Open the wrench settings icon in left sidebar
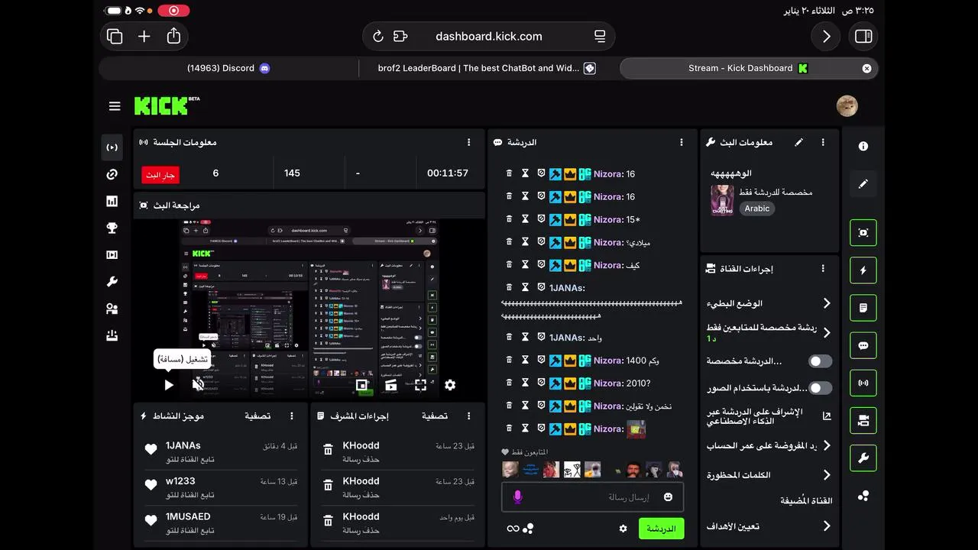The width and height of the screenshot is (978, 550). click(112, 282)
